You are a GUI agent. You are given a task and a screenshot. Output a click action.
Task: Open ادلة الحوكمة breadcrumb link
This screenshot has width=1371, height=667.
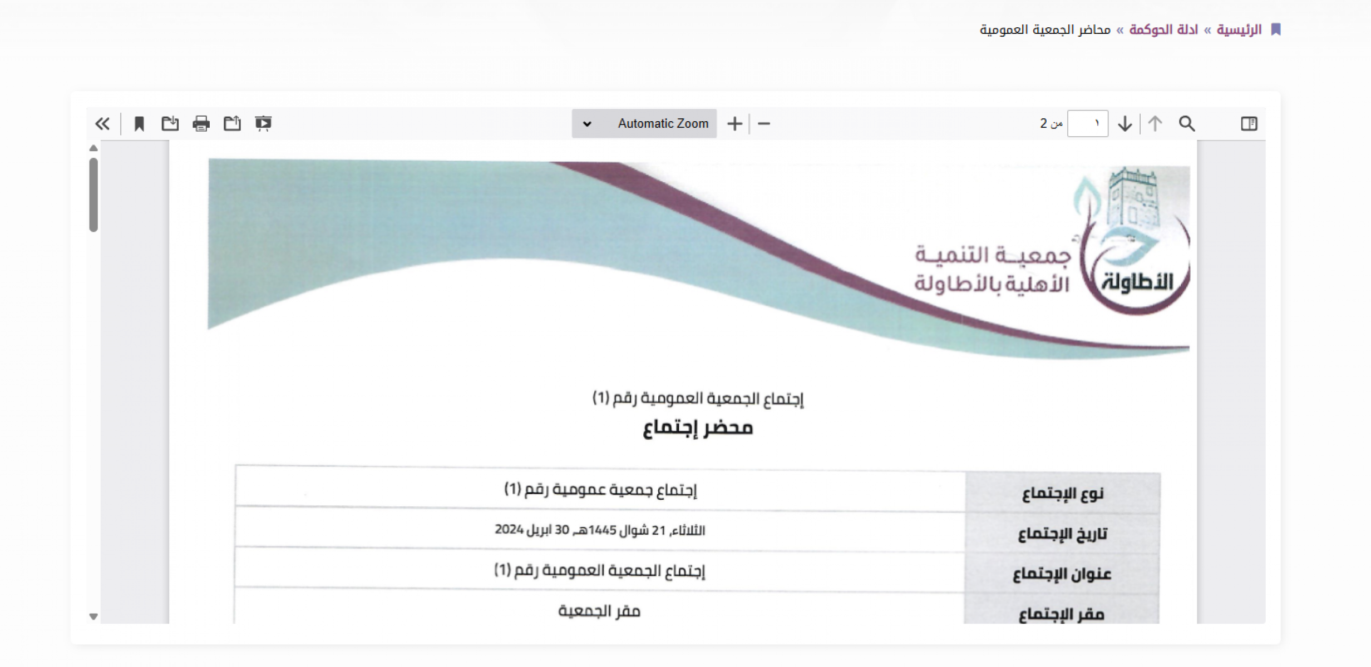pos(1163,29)
